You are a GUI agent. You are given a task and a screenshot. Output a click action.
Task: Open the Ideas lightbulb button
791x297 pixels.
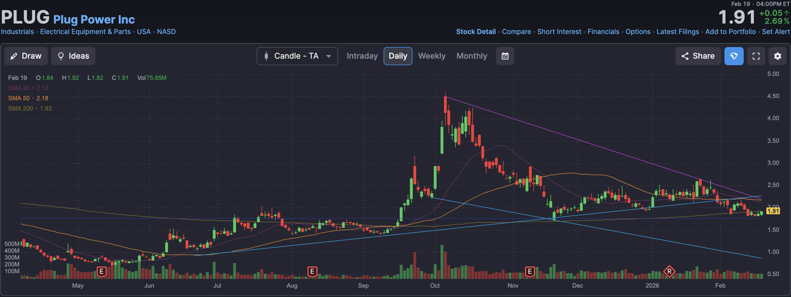73,56
